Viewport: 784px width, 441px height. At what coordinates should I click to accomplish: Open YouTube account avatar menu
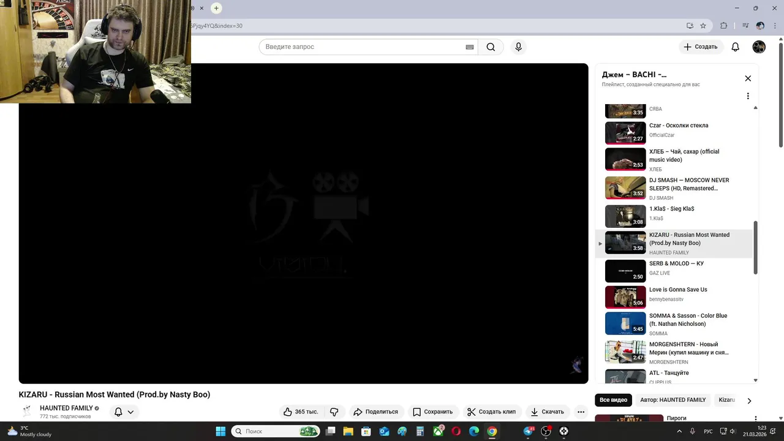759,47
